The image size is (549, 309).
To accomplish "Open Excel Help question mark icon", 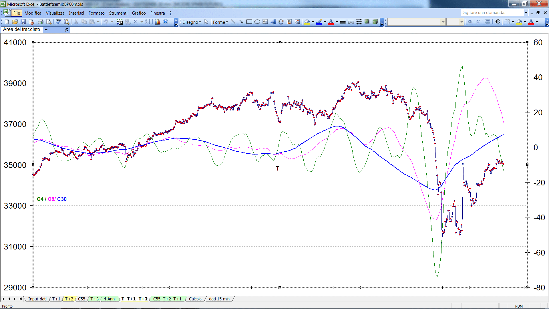I will point(166,22).
